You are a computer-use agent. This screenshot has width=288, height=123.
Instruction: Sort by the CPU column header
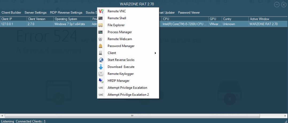click(185, 19)
